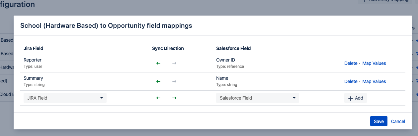418x136 pixels.
Task: Click the Sync Direction column header
Action: 168,48
